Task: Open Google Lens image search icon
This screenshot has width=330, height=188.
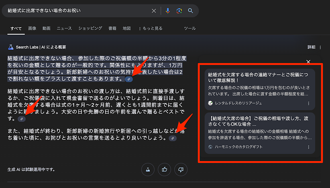Action: 179,11
